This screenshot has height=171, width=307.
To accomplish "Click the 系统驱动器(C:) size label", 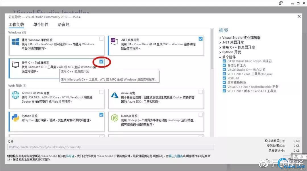I will pos(274,141).
